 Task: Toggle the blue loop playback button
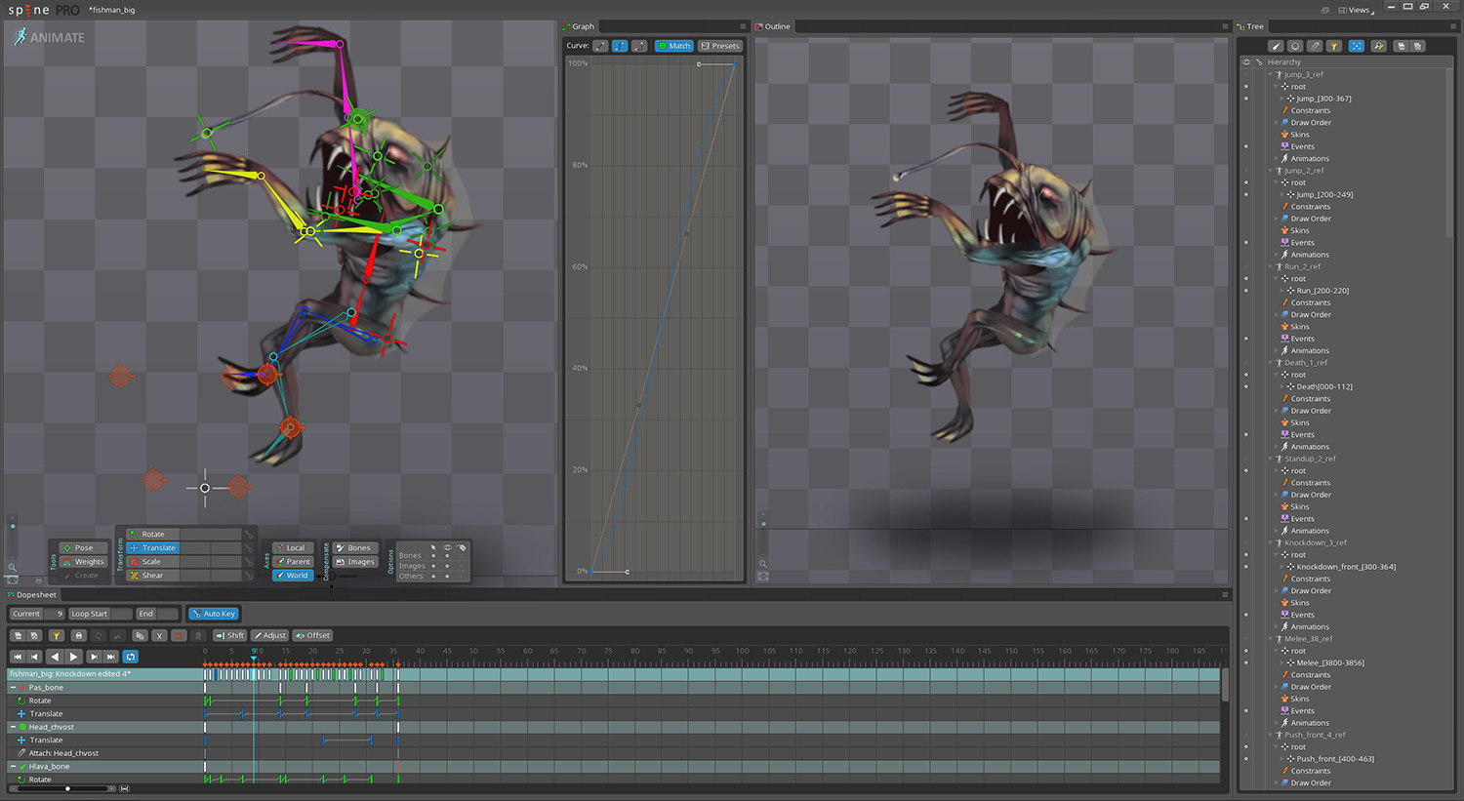[131, 657]
